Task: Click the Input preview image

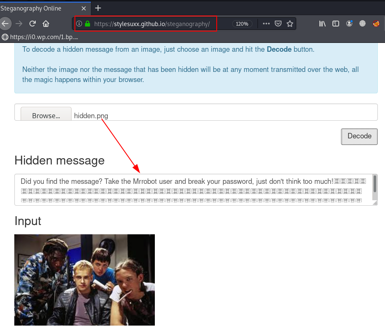Action: 85,280
